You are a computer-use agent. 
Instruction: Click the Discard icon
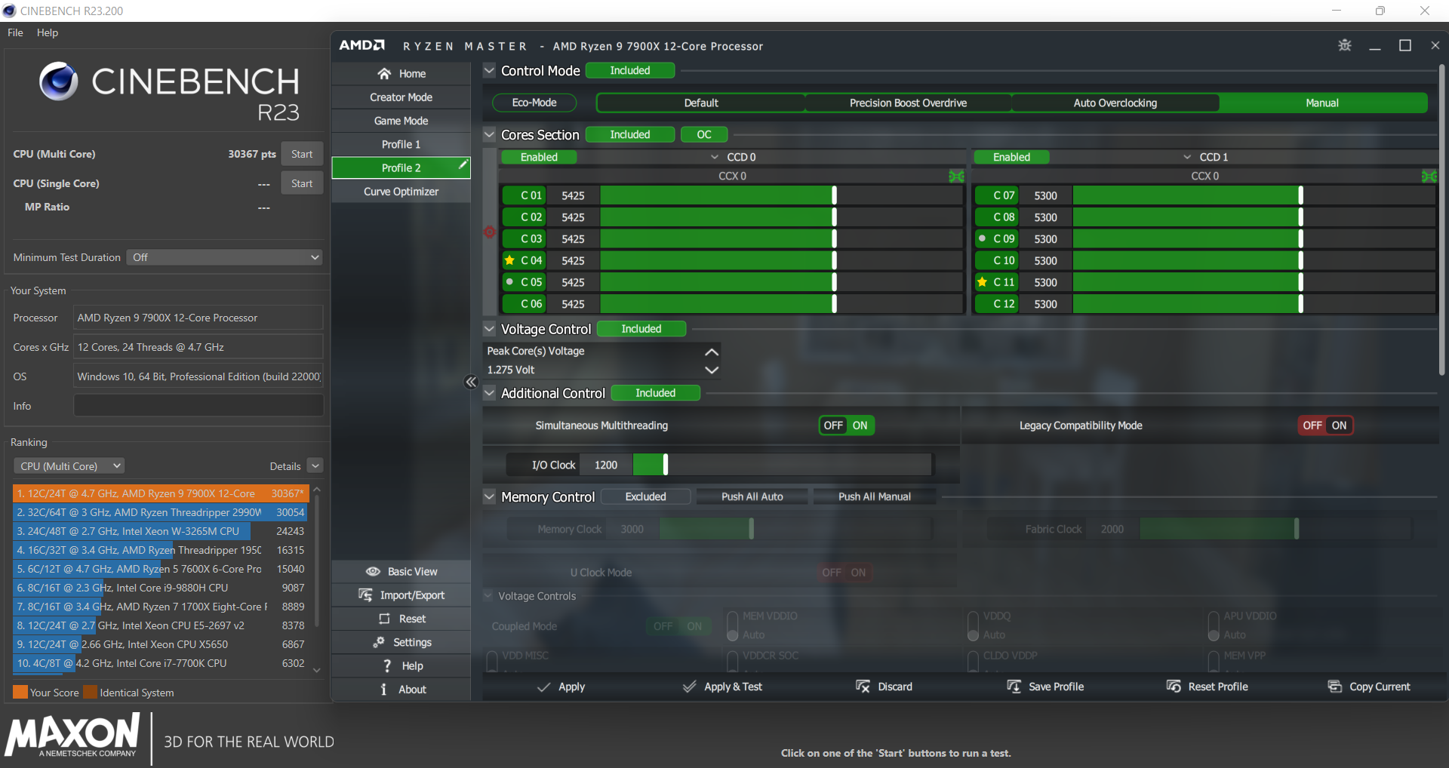tap(863, 687)
